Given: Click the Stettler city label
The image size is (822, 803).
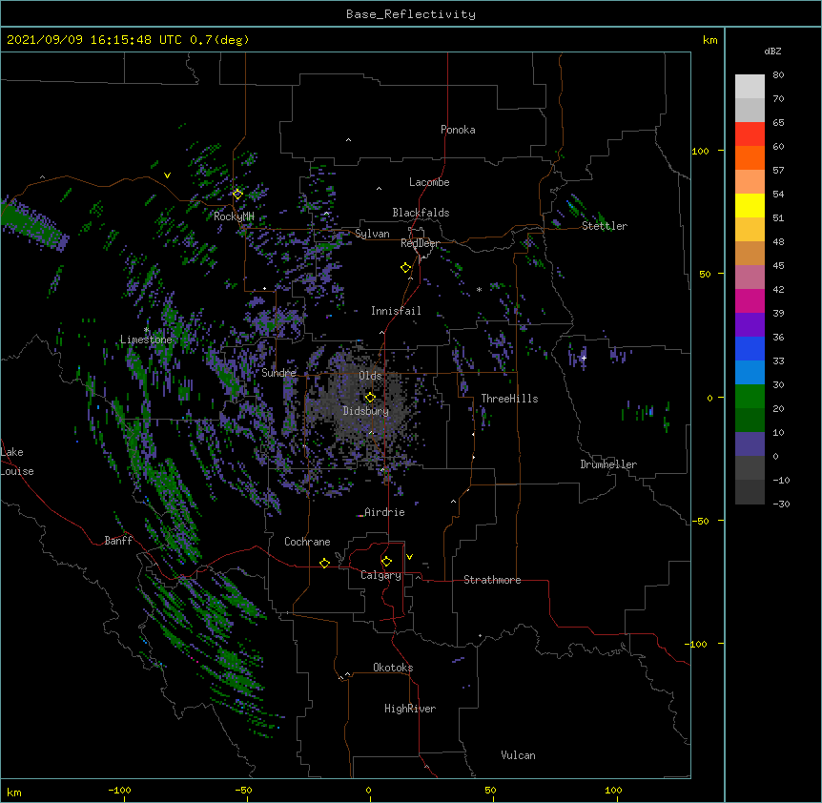Looking at the screenshot, I should point(605,226).
